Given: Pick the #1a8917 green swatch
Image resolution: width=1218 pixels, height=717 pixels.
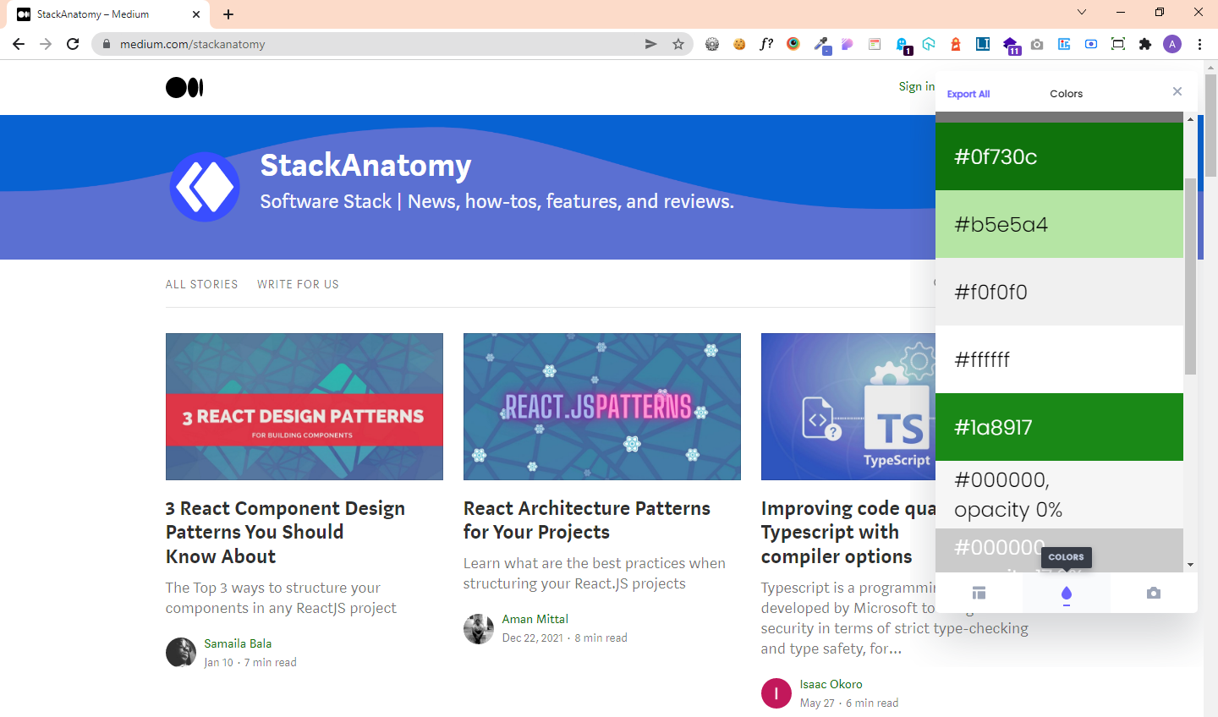Looking at the screenshot, I should [x=1059, y=427].
